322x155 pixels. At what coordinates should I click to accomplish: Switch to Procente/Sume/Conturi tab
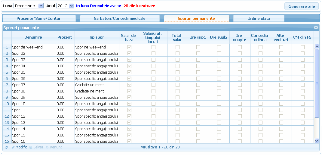tap(39, 18)
